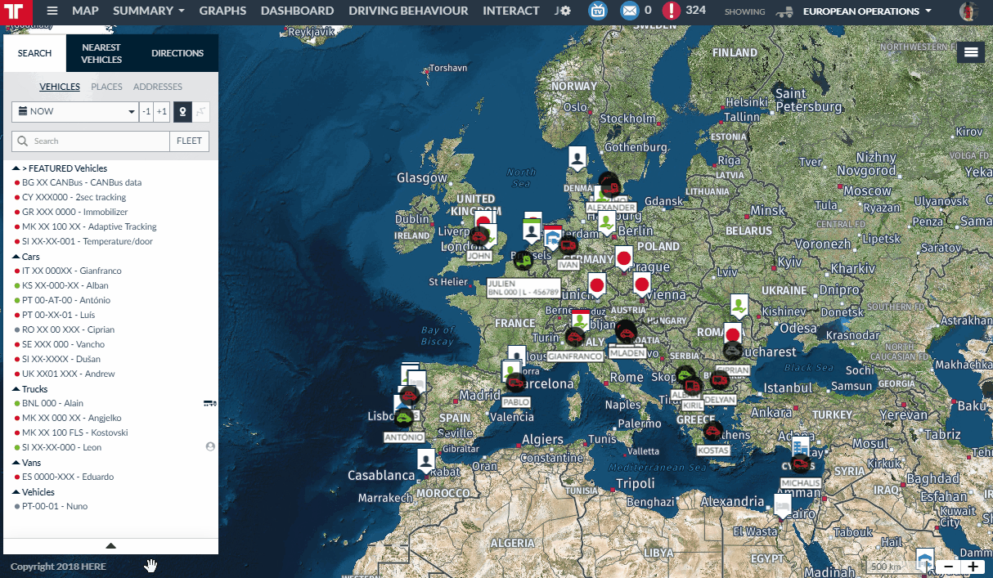Click the TV mode icon in header
This screenshot has width=993, height=578.
(599, 11)
